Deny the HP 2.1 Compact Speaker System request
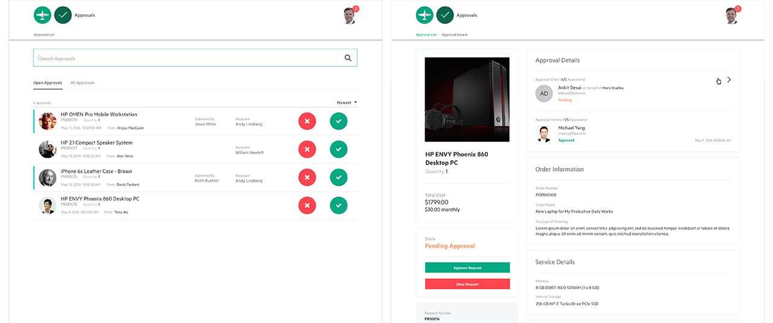The image size is (773, 323). click(x=307, y=149)
